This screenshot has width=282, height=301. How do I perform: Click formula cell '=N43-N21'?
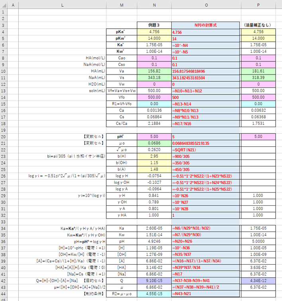[206, 294]
